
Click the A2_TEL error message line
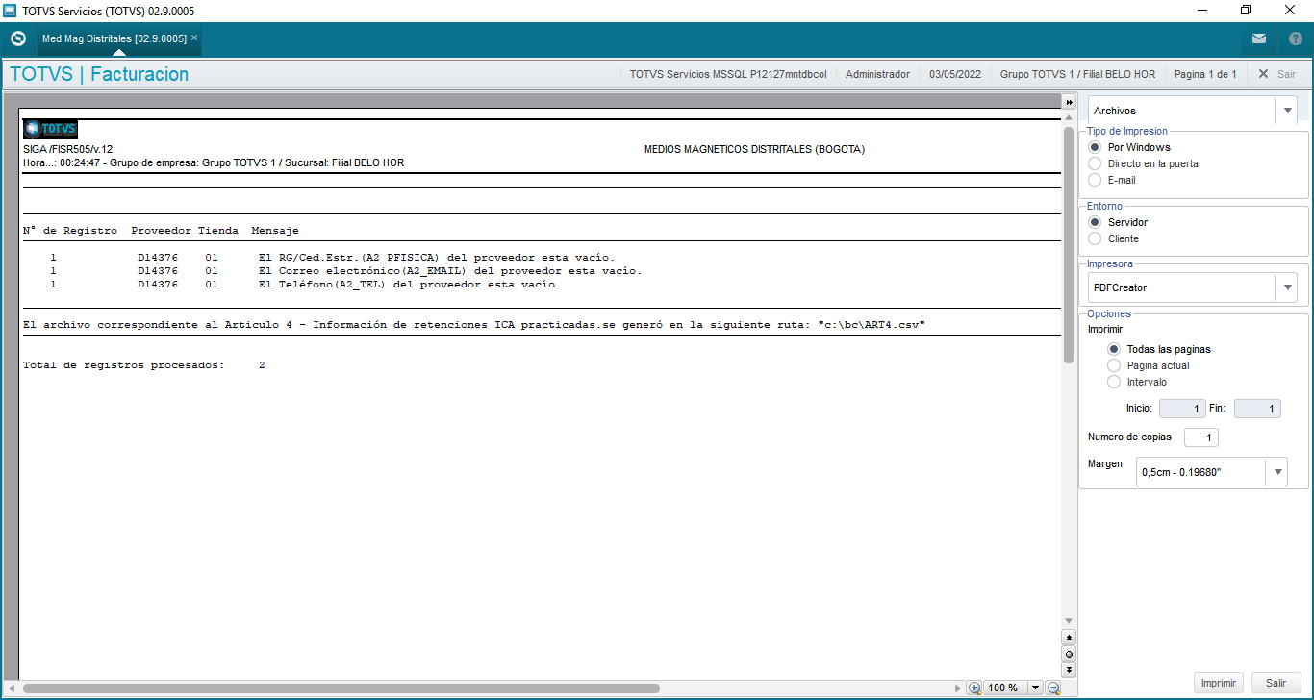click(x=409, y=285)
